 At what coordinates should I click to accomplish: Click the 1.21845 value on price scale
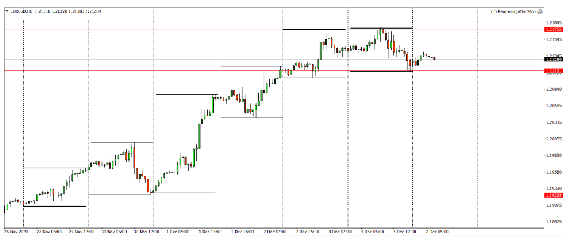pos(553,23)
